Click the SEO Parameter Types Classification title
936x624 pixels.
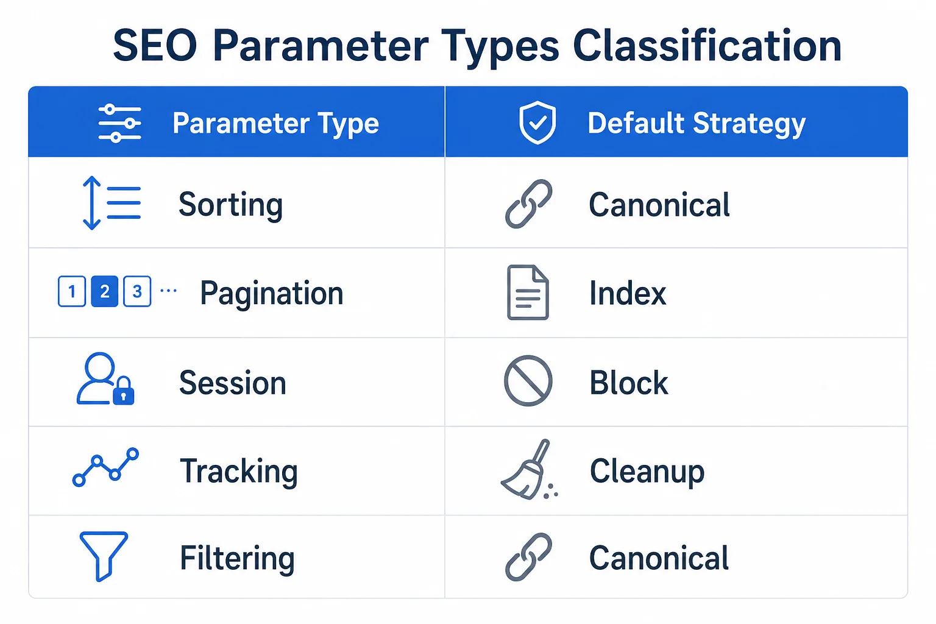coord(478,46)
